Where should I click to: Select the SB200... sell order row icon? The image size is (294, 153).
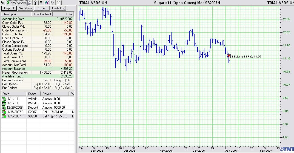tap(4, 116)
